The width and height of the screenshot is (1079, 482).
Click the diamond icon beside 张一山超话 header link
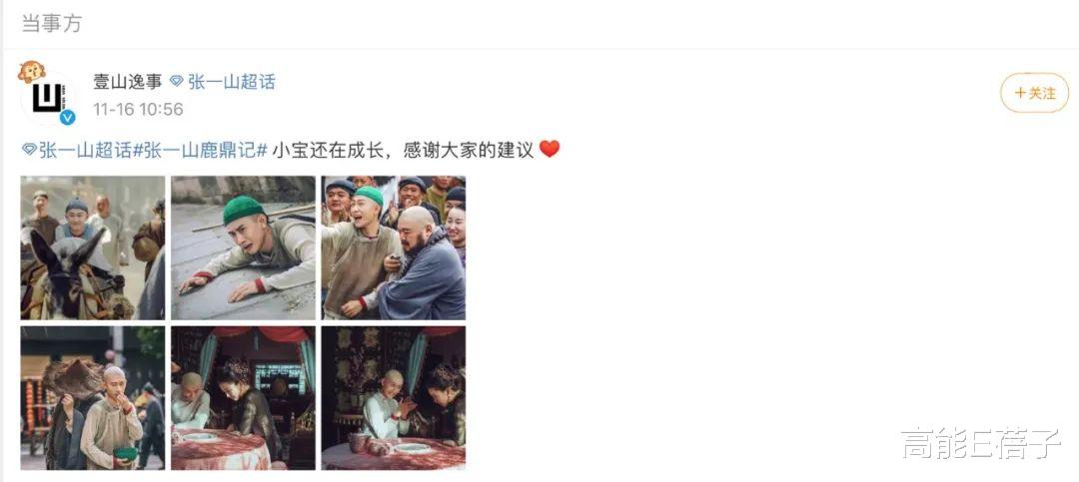click(x=176, y=82)
